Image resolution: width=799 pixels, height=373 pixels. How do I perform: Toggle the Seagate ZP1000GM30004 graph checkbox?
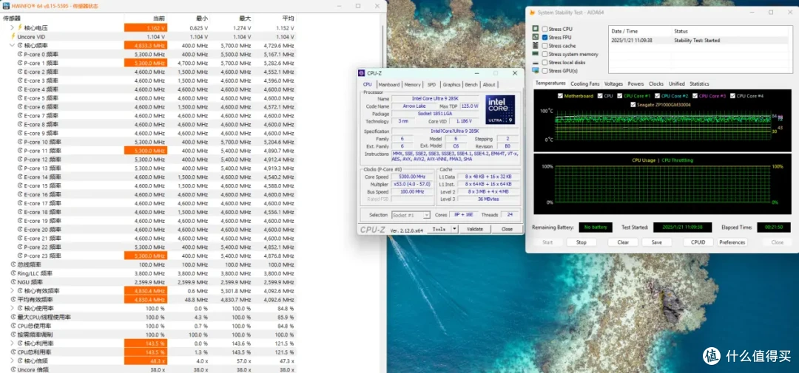point(633,104)
